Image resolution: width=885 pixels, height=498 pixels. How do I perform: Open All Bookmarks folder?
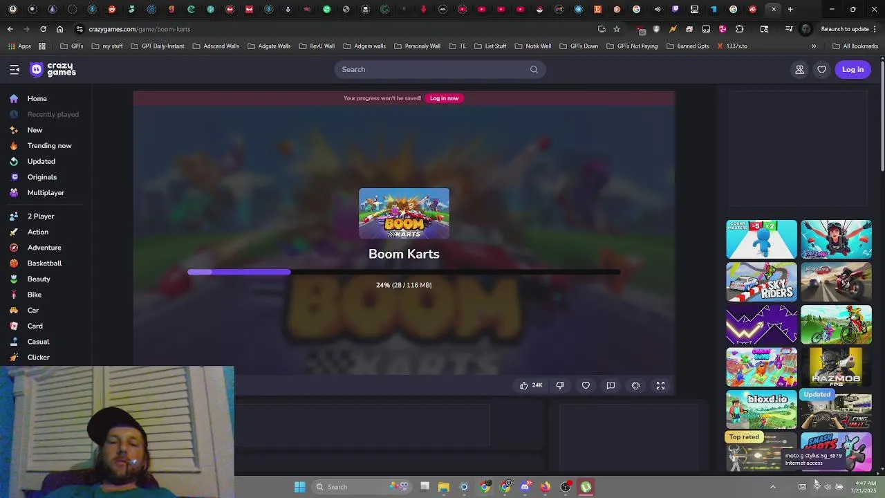[x=855, y=46]
